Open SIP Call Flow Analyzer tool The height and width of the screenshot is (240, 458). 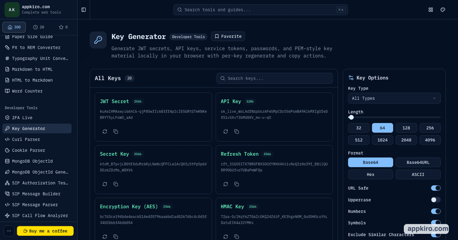[37, 216]
